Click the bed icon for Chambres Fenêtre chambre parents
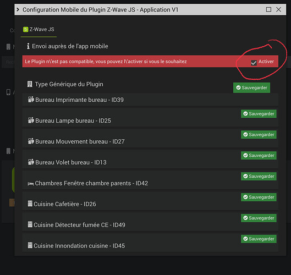 pos(31,184)
